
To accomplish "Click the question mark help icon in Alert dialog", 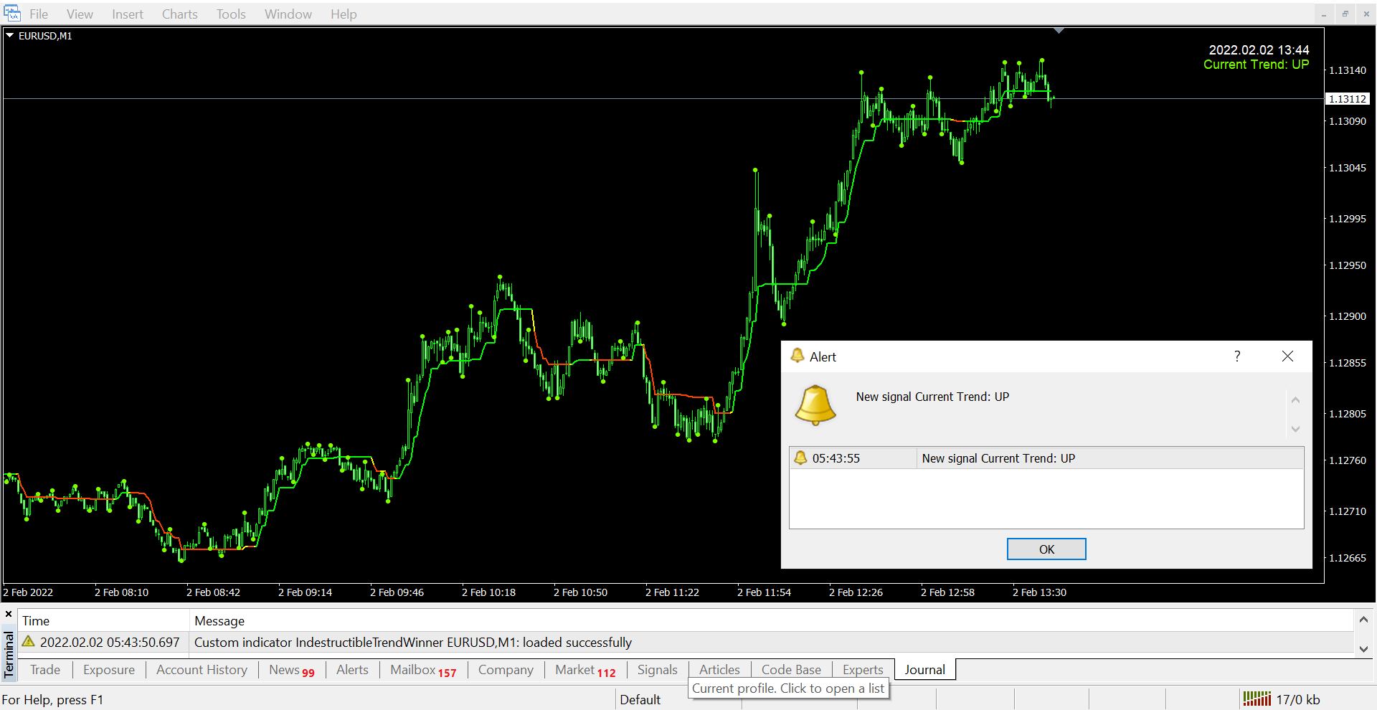I will point(1236,356).
